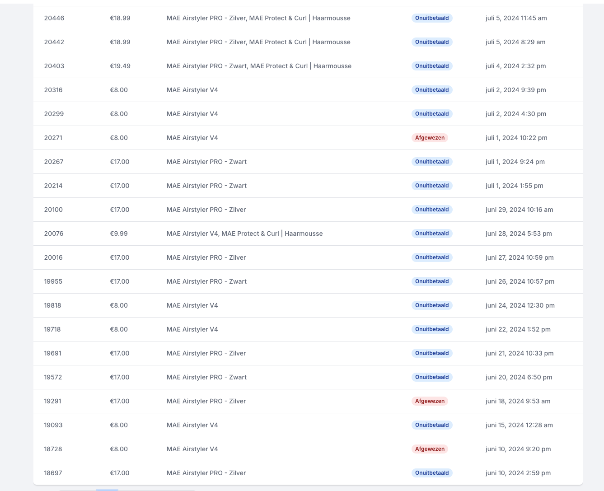This screenshot has width=604, height=491.
Task: Select Onuitbetaald status of order 18697
Action: (x=432, y=473)
